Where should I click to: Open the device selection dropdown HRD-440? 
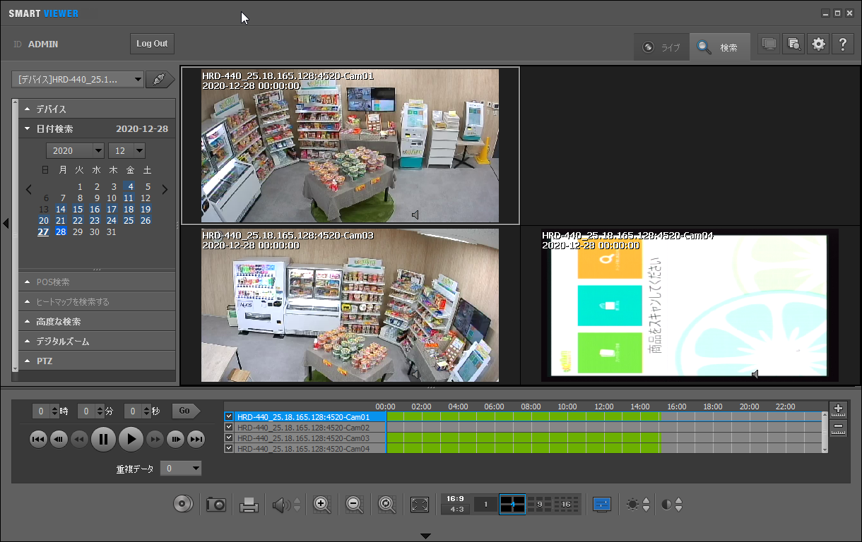(78, 79)
